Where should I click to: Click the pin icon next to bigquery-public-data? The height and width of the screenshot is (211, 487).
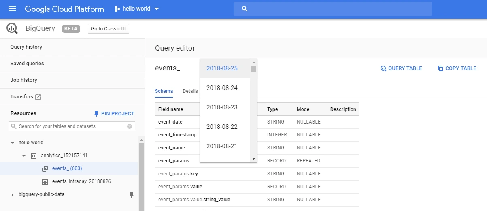pyautogui.click(x=131, y=195)
